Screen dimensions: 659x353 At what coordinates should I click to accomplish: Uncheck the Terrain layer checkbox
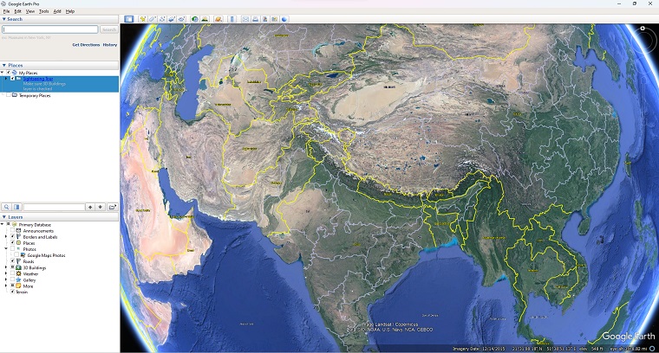point(13,292)
